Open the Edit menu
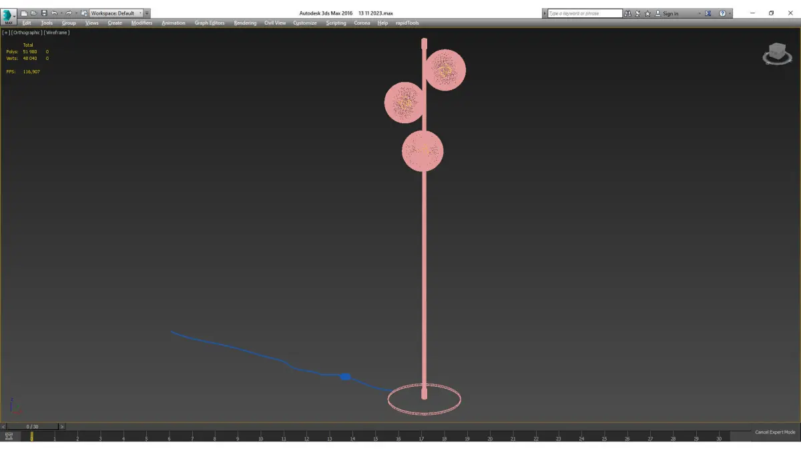The width and height of the screenshot is (801, 450). point(27,23)
